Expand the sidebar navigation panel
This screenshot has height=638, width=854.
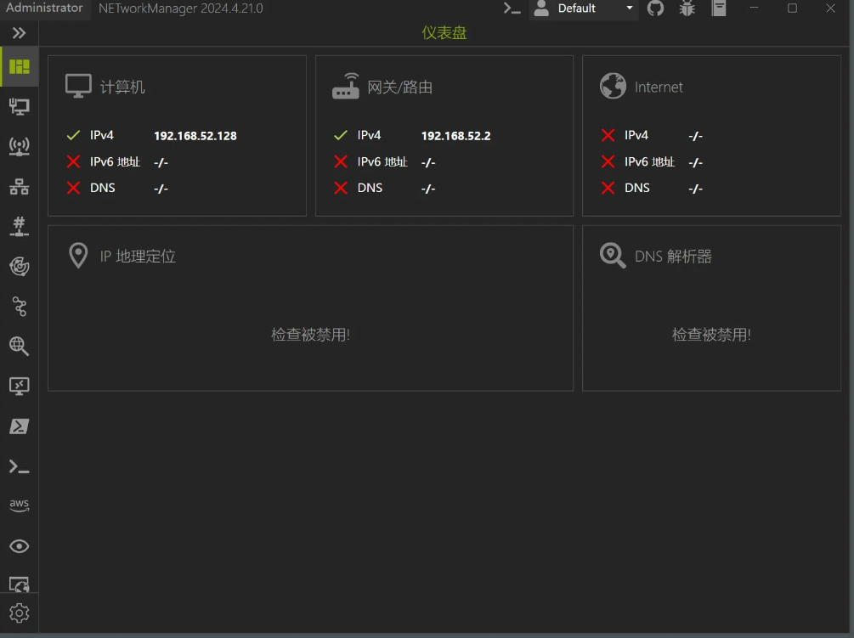(x=19, y=32)
